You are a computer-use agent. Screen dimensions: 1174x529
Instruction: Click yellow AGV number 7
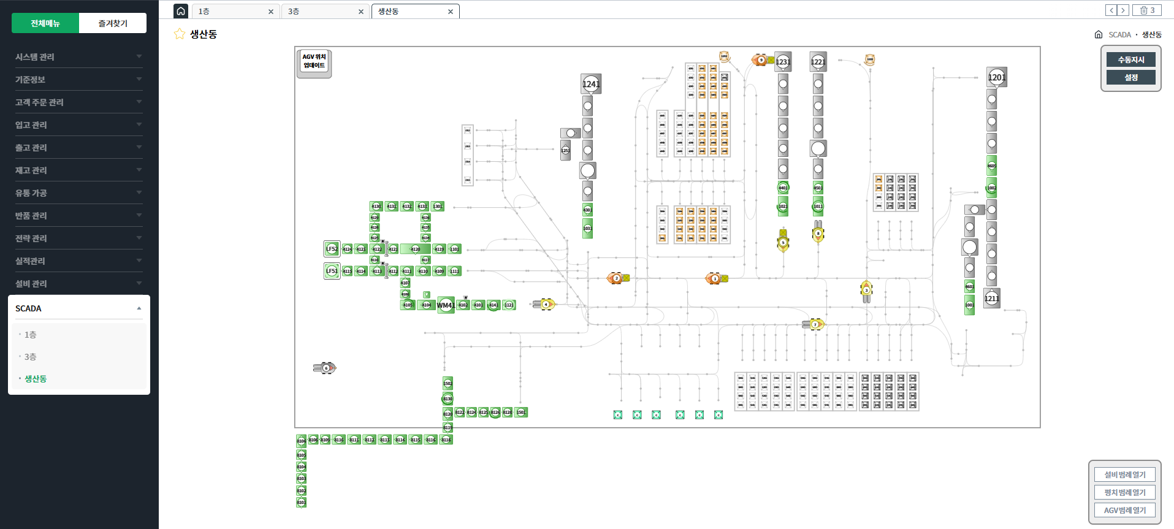(814, 324)
